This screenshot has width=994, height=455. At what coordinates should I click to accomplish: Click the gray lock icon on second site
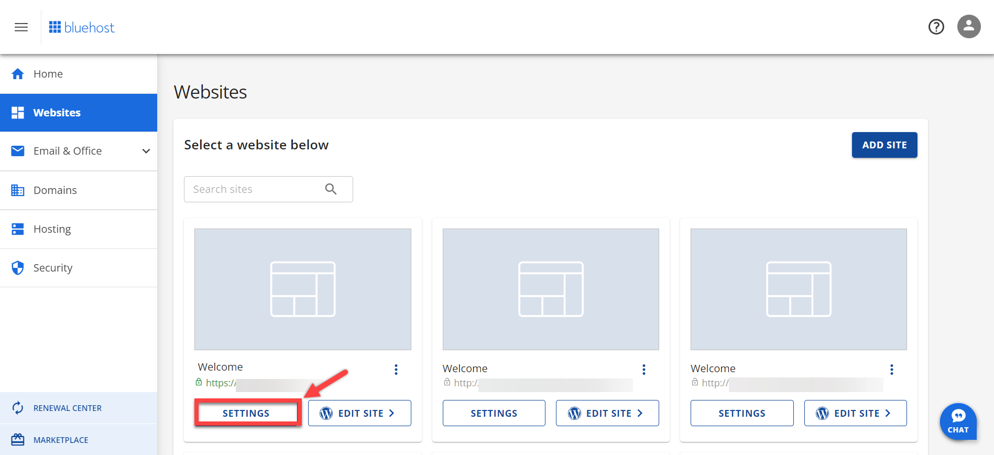pos(447,382)
